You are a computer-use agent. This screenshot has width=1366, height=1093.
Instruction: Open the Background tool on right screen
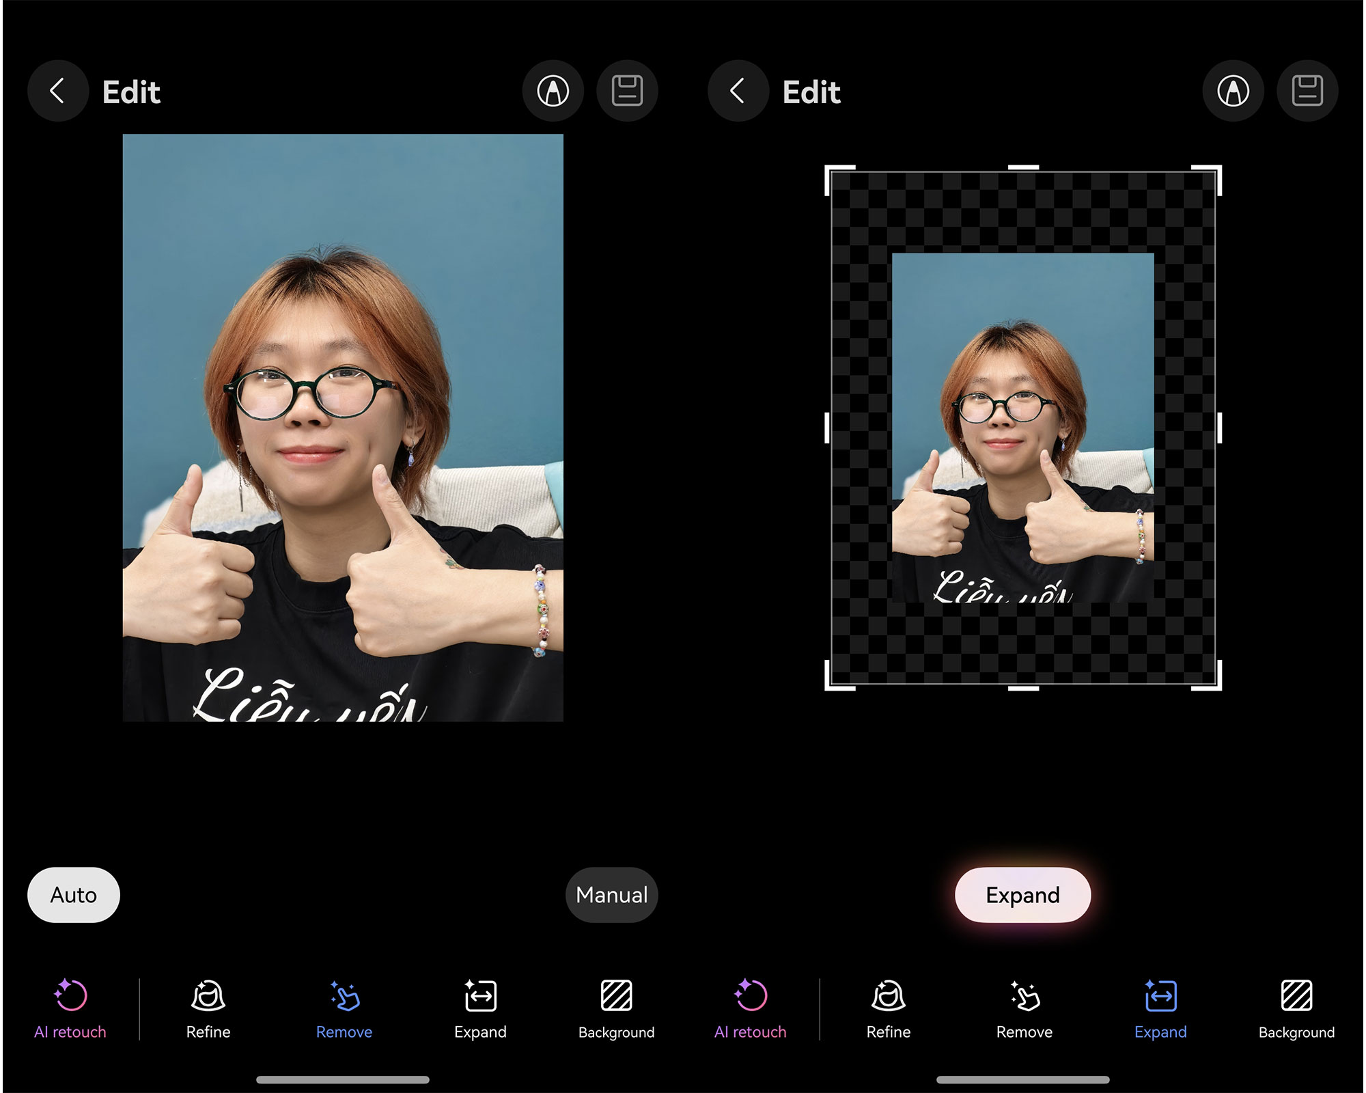1297,1009
